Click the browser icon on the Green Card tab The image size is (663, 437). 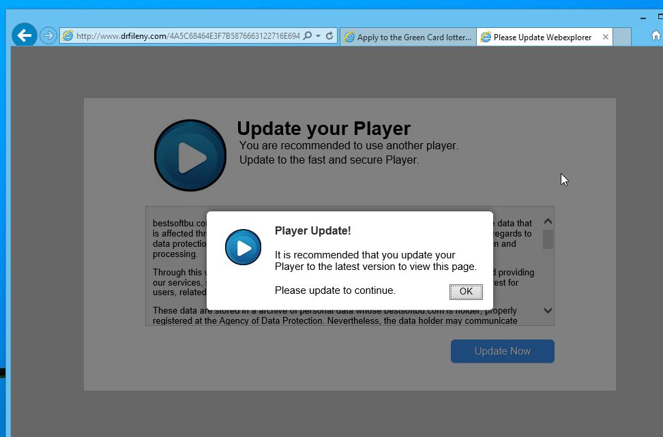[351, 37]
